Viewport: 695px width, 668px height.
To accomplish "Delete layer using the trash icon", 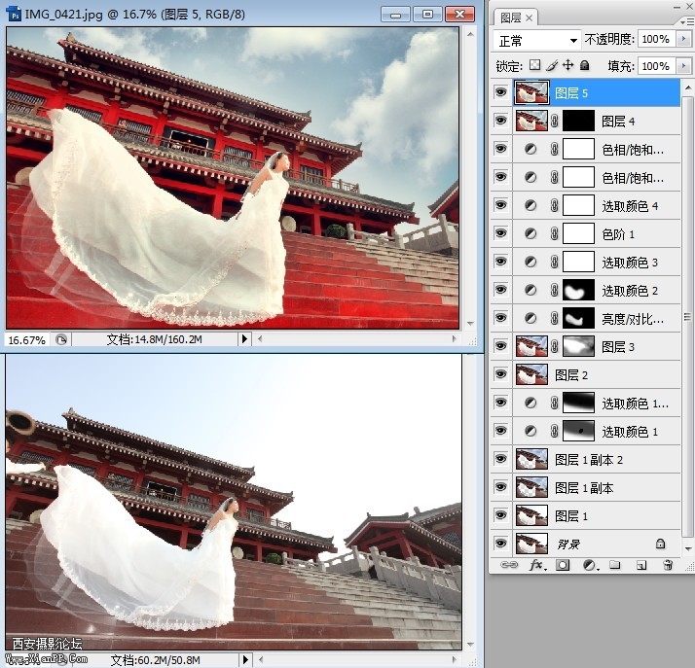I will click(668, 564).
